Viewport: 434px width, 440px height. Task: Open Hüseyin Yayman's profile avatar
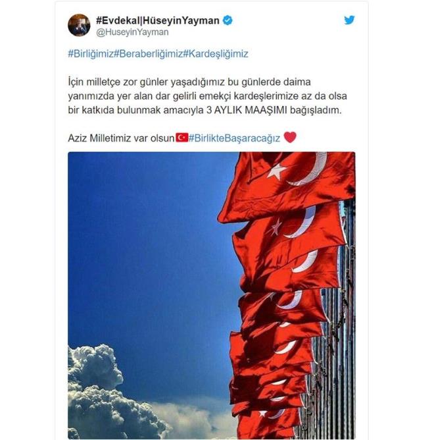coord(79,25)
